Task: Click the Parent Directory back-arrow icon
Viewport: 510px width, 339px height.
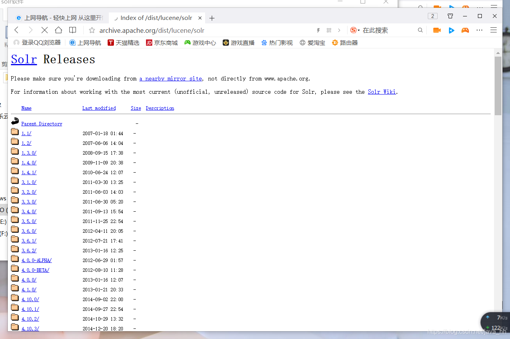Action: click(15, 121)
